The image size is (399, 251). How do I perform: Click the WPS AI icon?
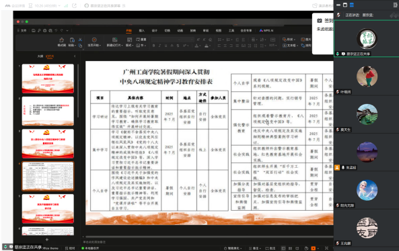click(x=266, y=30)
